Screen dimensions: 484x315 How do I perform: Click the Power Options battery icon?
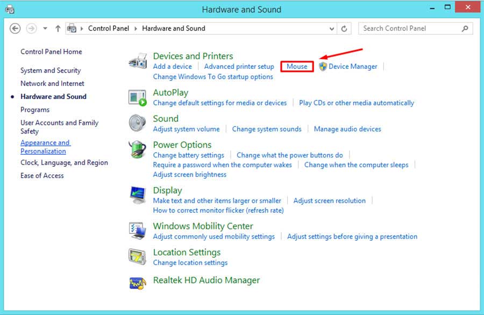click(137, 149)
